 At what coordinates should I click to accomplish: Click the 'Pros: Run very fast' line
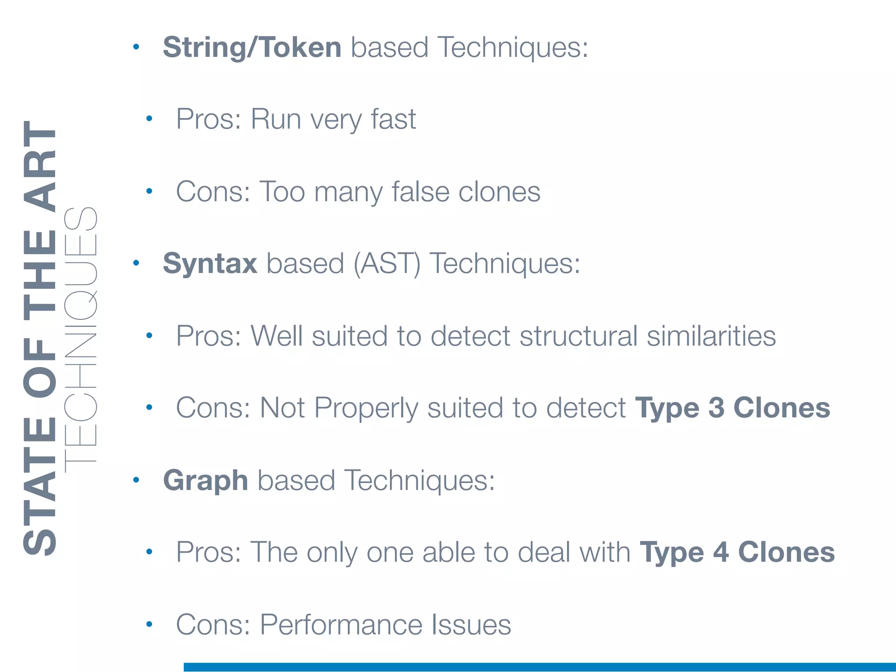[296, 119]
